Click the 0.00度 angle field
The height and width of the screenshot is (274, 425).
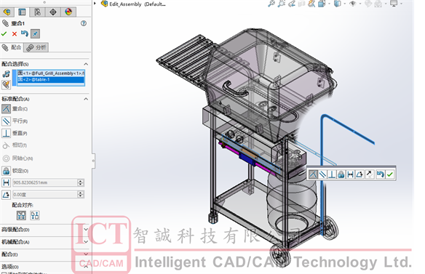coord(45,194)
